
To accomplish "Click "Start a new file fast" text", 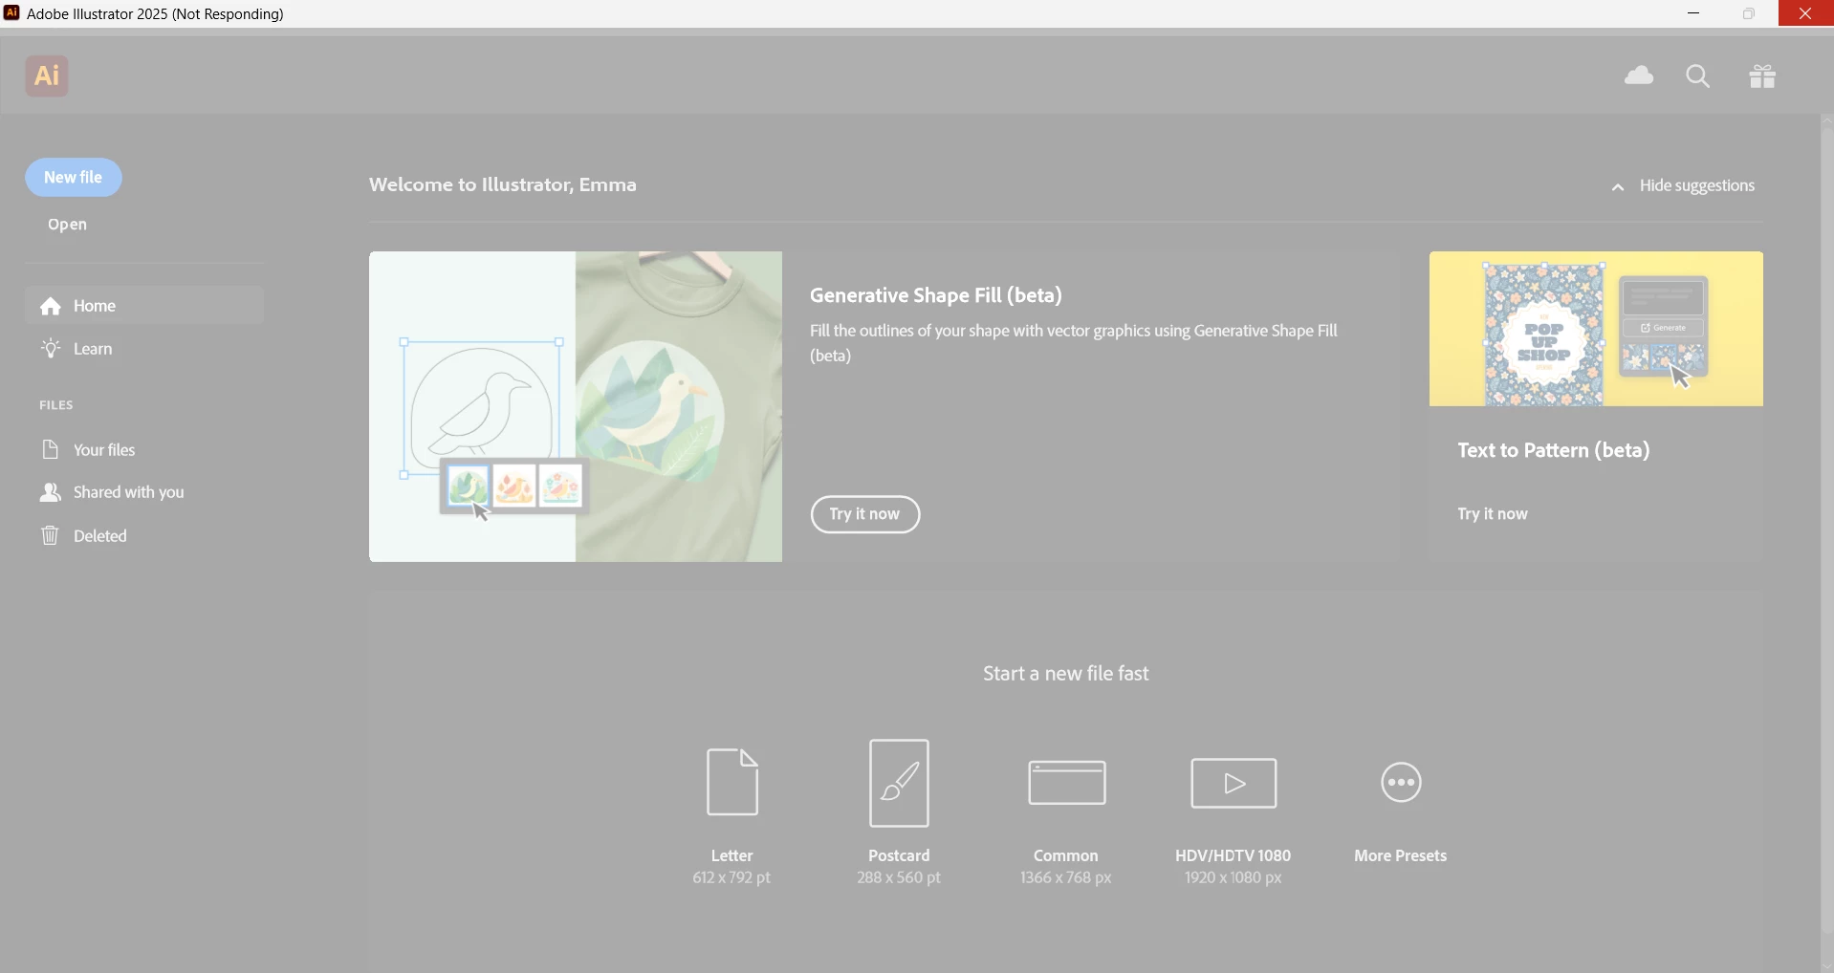I will click(1066, 674).
